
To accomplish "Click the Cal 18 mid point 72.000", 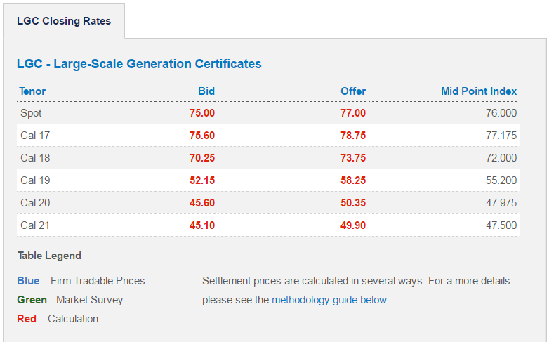I will point(501,158).
